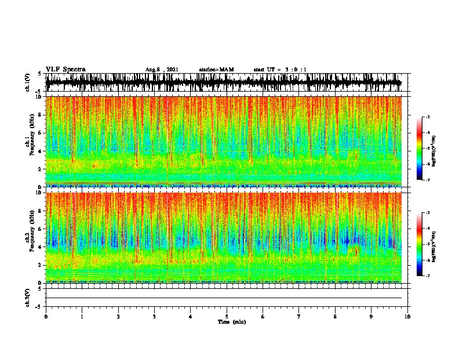Click the "-3" label on ch.2 colorbar
This screenshot has width=459, height=355.
click(x=427, y=213)
